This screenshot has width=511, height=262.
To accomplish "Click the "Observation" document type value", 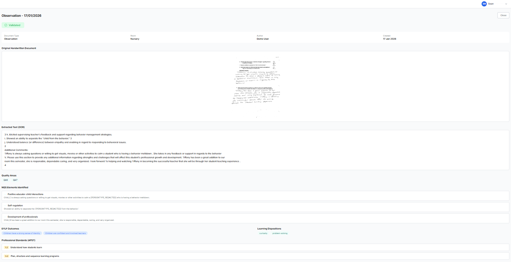I will pyautogui.click(x=11, y=39).
